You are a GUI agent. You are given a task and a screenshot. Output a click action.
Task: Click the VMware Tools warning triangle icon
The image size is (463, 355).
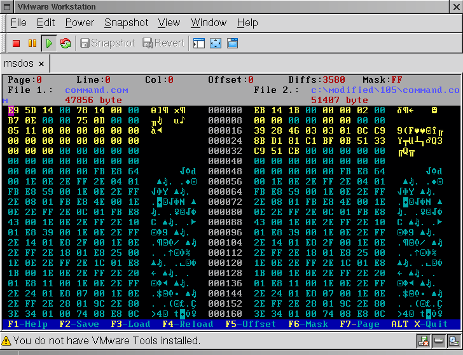point(6,341)
